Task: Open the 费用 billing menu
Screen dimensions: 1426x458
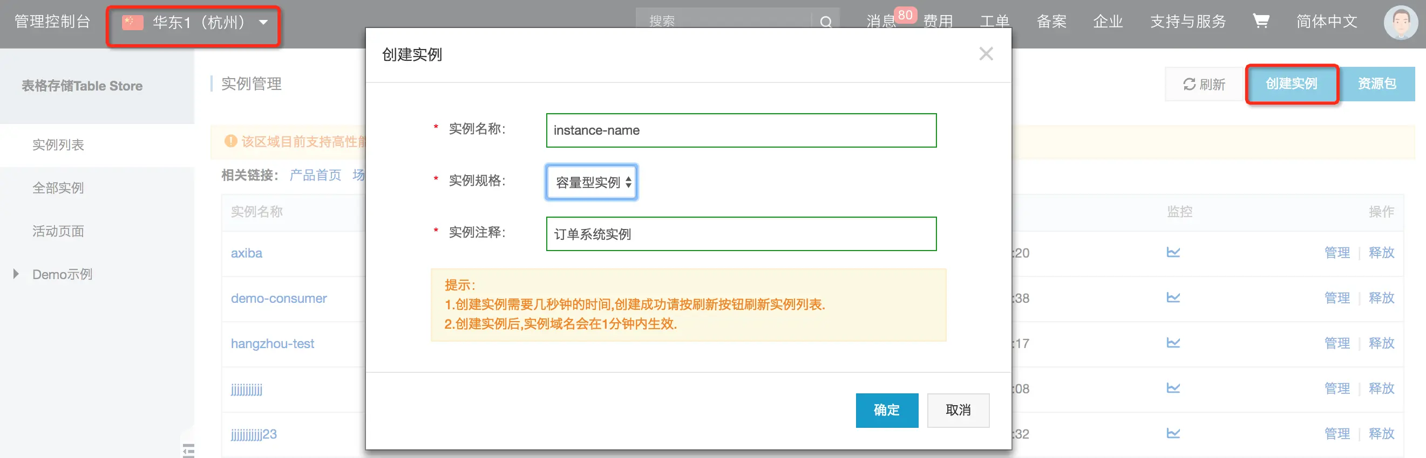Action: 938,22
